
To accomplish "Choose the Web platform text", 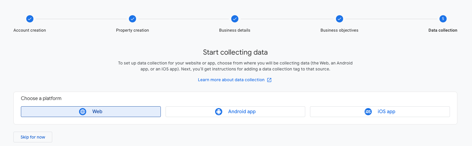I will coord(97,112).
